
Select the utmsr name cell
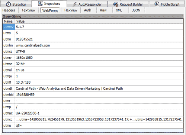pos(9,58)
